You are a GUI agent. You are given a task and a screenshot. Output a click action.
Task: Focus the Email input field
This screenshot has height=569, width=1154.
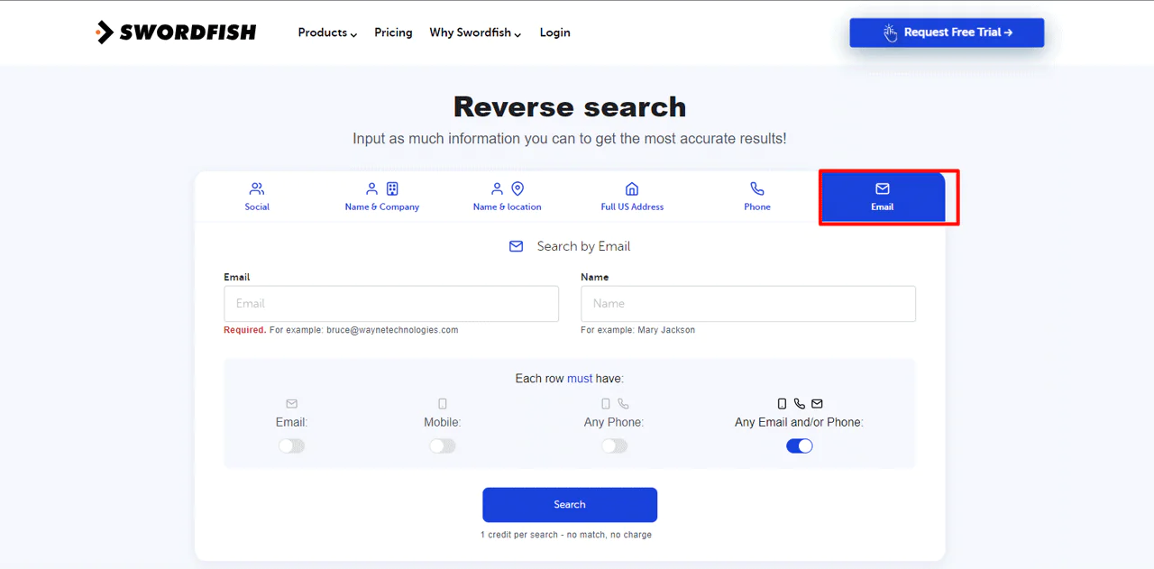tap(391, 304)
